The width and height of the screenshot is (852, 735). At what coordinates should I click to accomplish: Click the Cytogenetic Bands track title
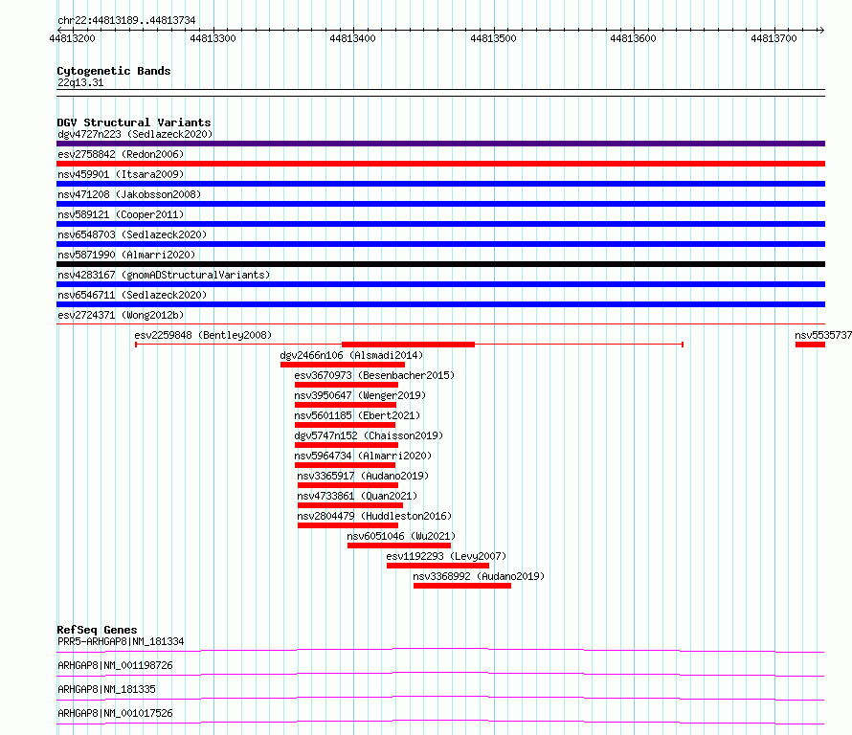[114, 71]
